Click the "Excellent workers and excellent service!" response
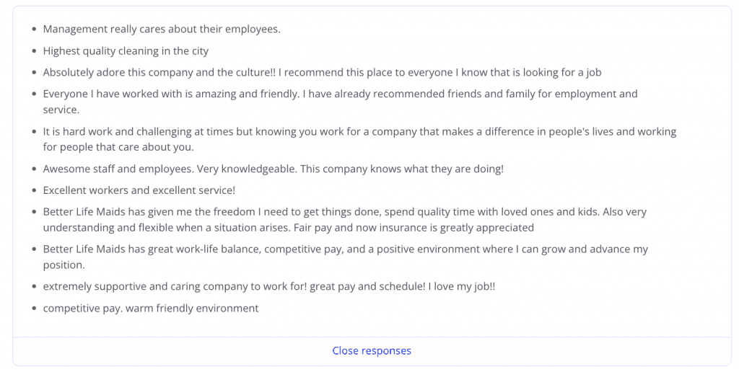Screen dimensions: 739x372 click(x=139, y=190)
